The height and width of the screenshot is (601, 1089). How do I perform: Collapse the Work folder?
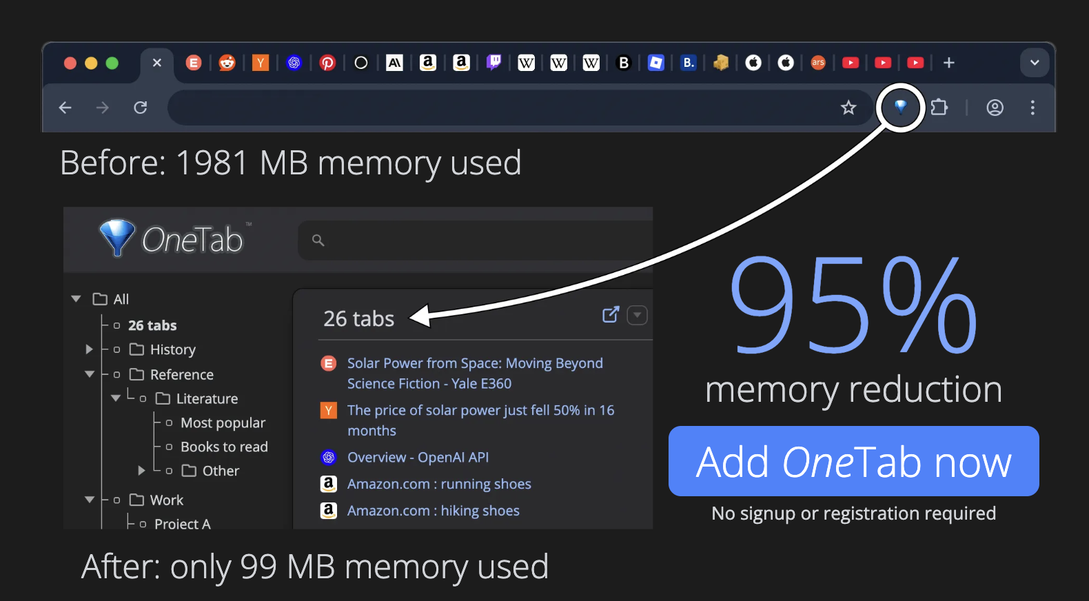[90, 500]
